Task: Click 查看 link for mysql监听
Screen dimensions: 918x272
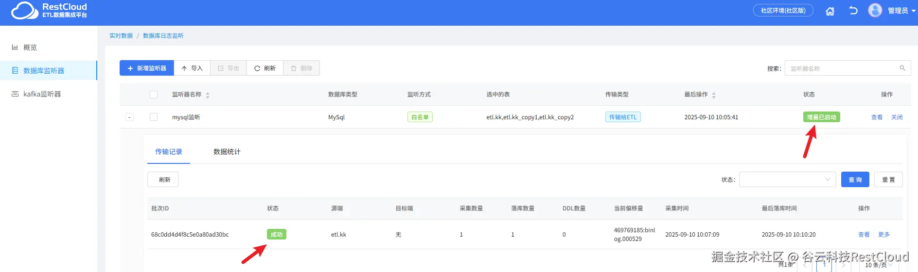Action: [877, 117]
